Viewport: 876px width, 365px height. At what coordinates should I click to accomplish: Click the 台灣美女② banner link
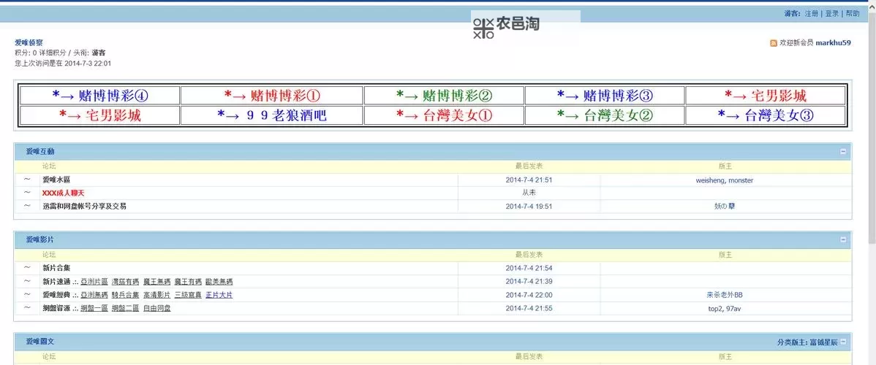point(605,115)
